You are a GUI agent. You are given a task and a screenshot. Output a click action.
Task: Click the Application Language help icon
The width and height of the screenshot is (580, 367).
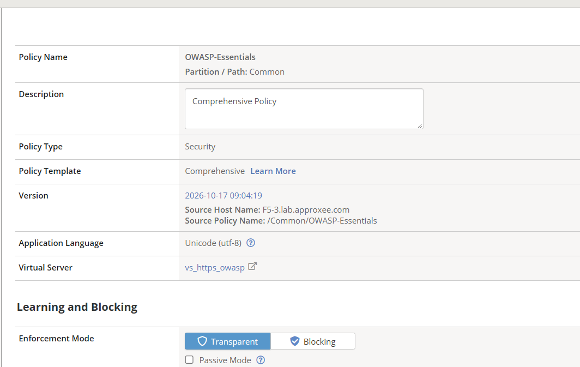[251, 243]
